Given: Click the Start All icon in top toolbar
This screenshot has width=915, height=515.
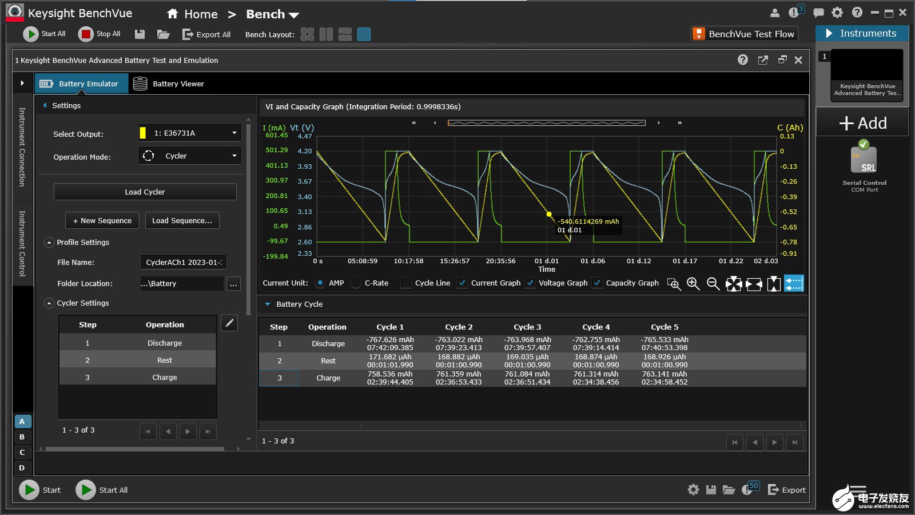Looking at the screenshot, I should click(x=30, y=34).
